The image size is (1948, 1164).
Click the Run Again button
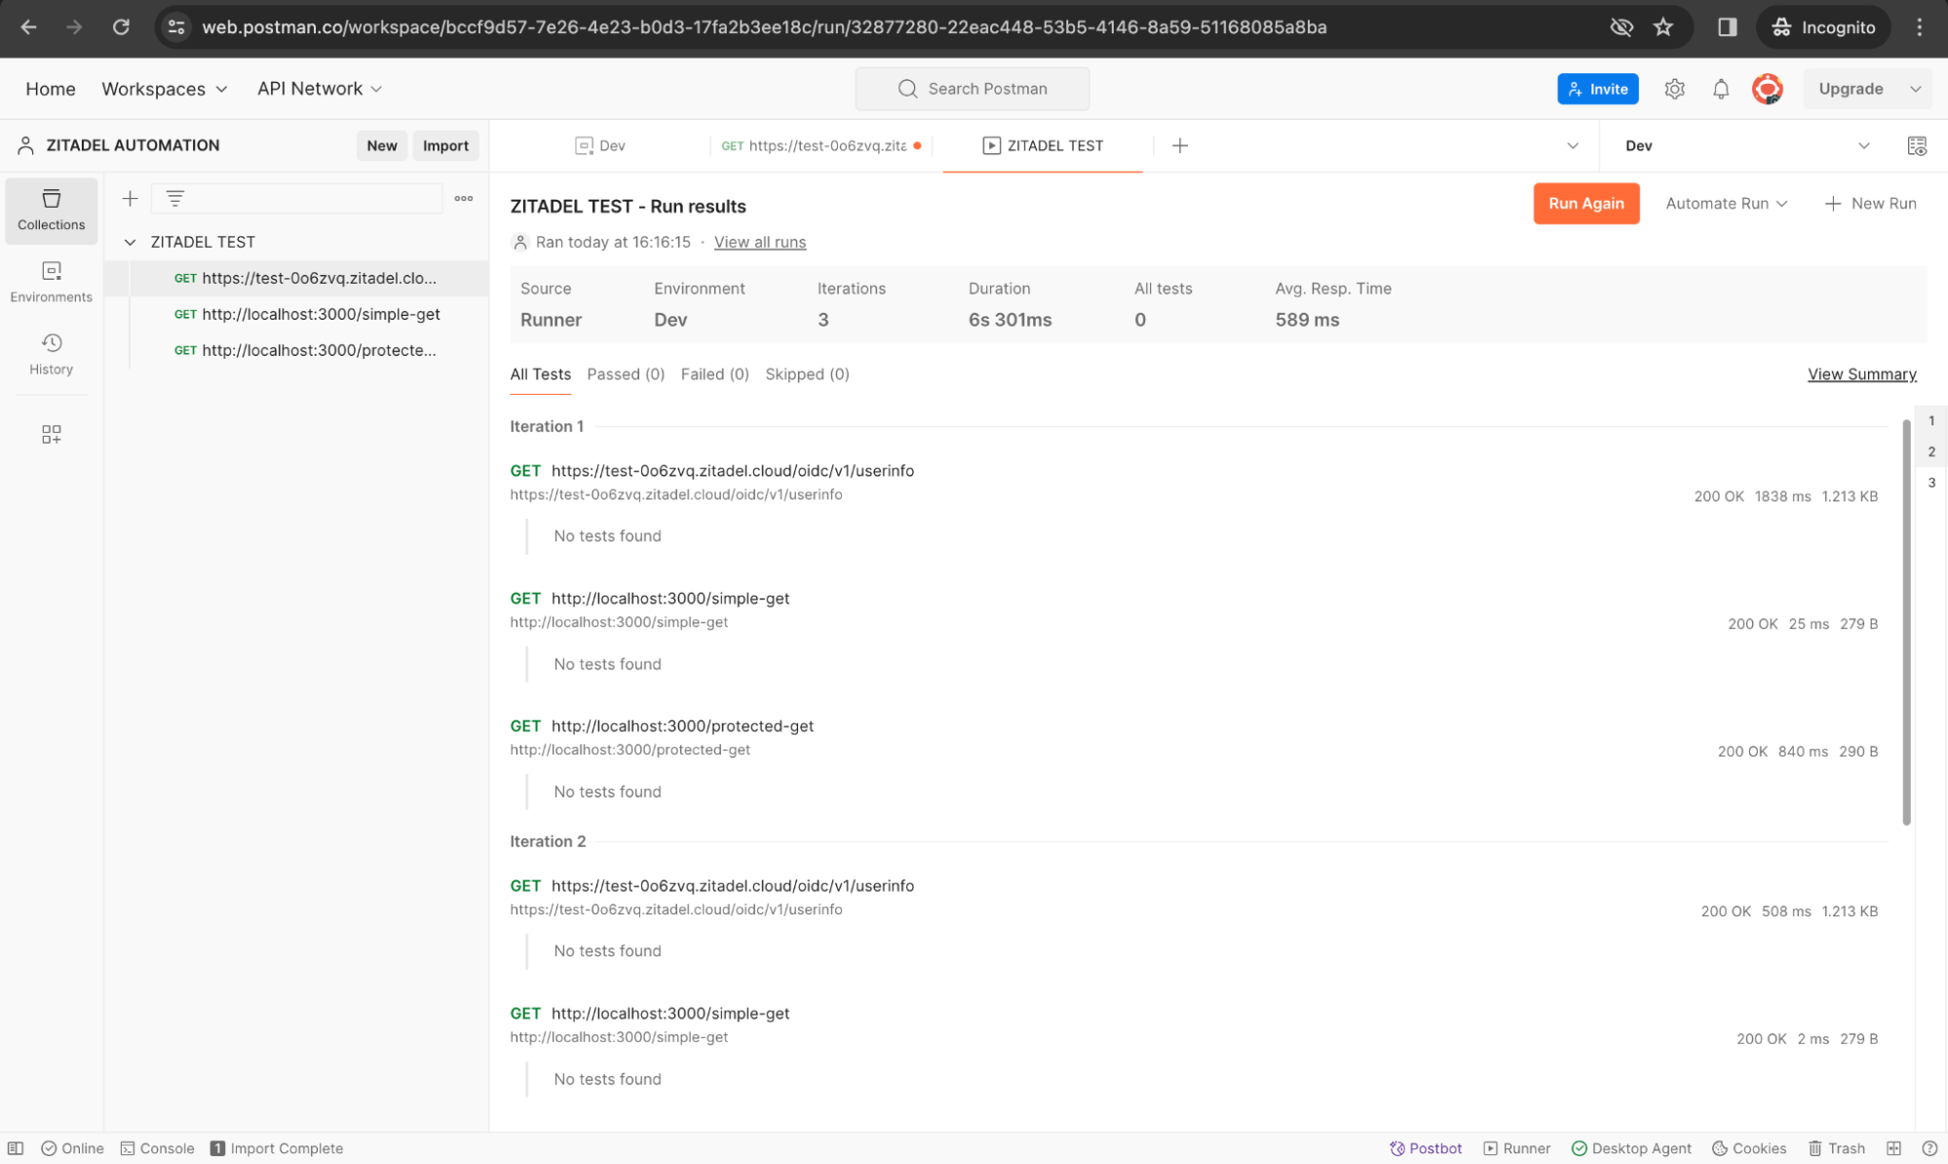click(1585, 203)
